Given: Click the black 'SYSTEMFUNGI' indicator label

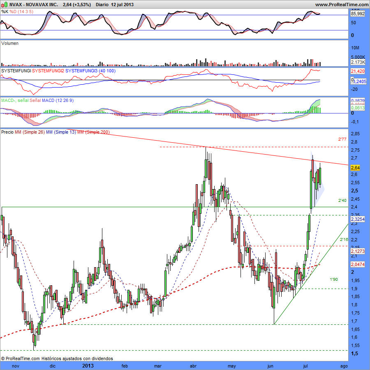Looking at the screenshot, I should pos(16,71).
